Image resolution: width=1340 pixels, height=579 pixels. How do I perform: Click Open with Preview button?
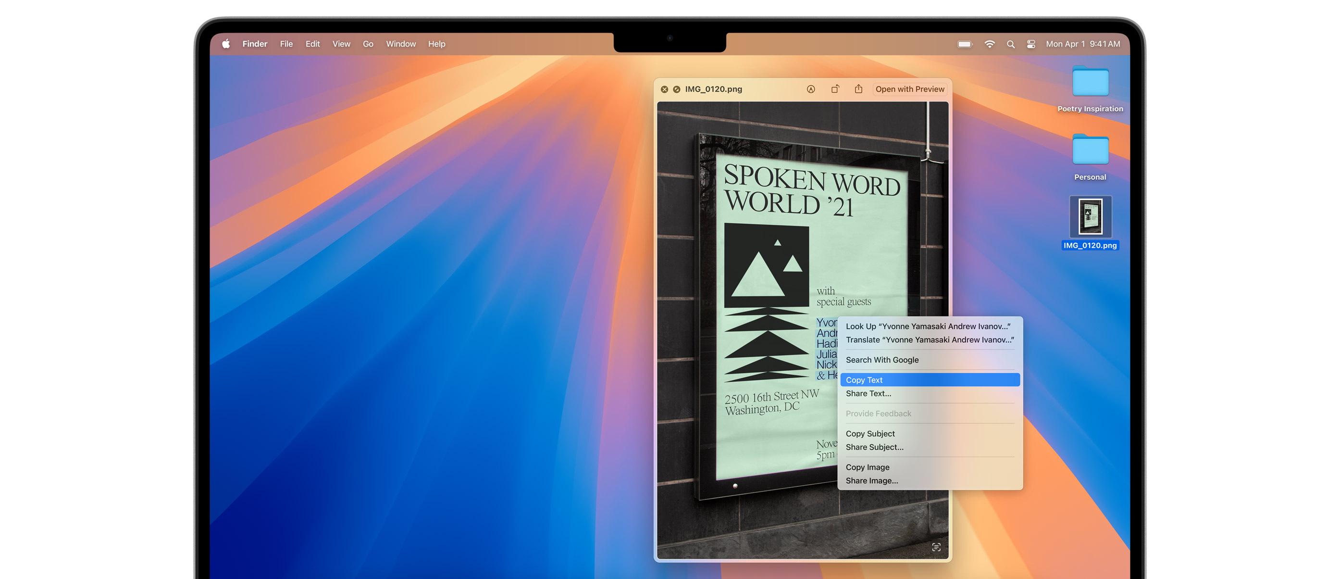pos(909,89)
